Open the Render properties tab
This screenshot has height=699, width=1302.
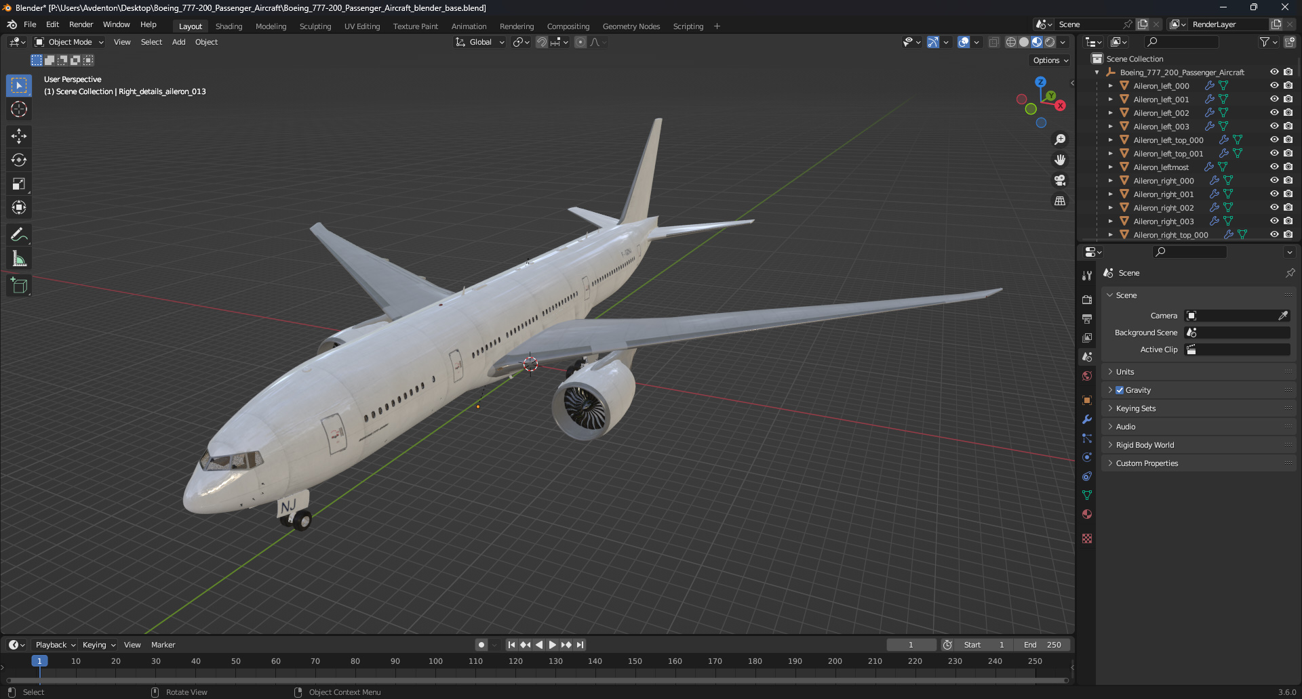click(x=1087, y=299)
